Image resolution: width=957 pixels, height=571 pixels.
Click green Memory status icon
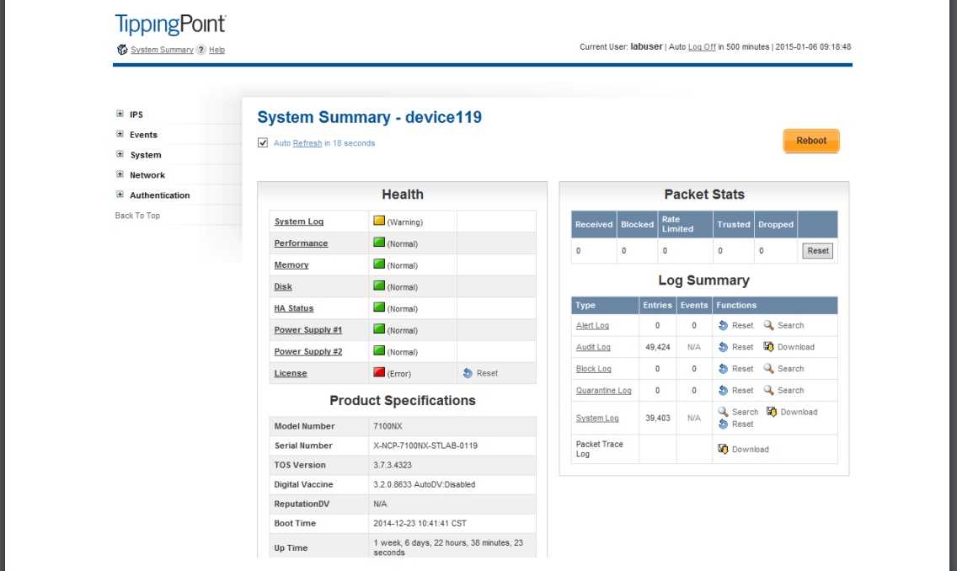click(x=379, y=264)
